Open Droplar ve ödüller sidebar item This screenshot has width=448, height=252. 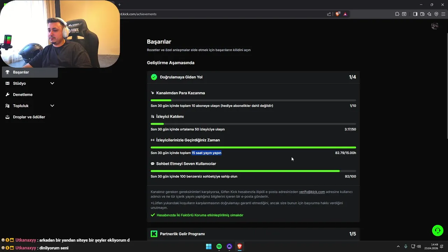[x=30, y=117]
